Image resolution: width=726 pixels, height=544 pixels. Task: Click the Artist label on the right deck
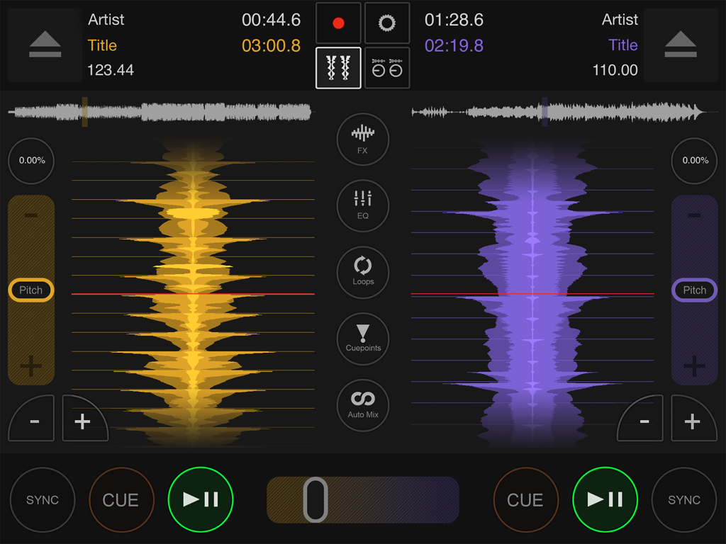click(620, 20)
